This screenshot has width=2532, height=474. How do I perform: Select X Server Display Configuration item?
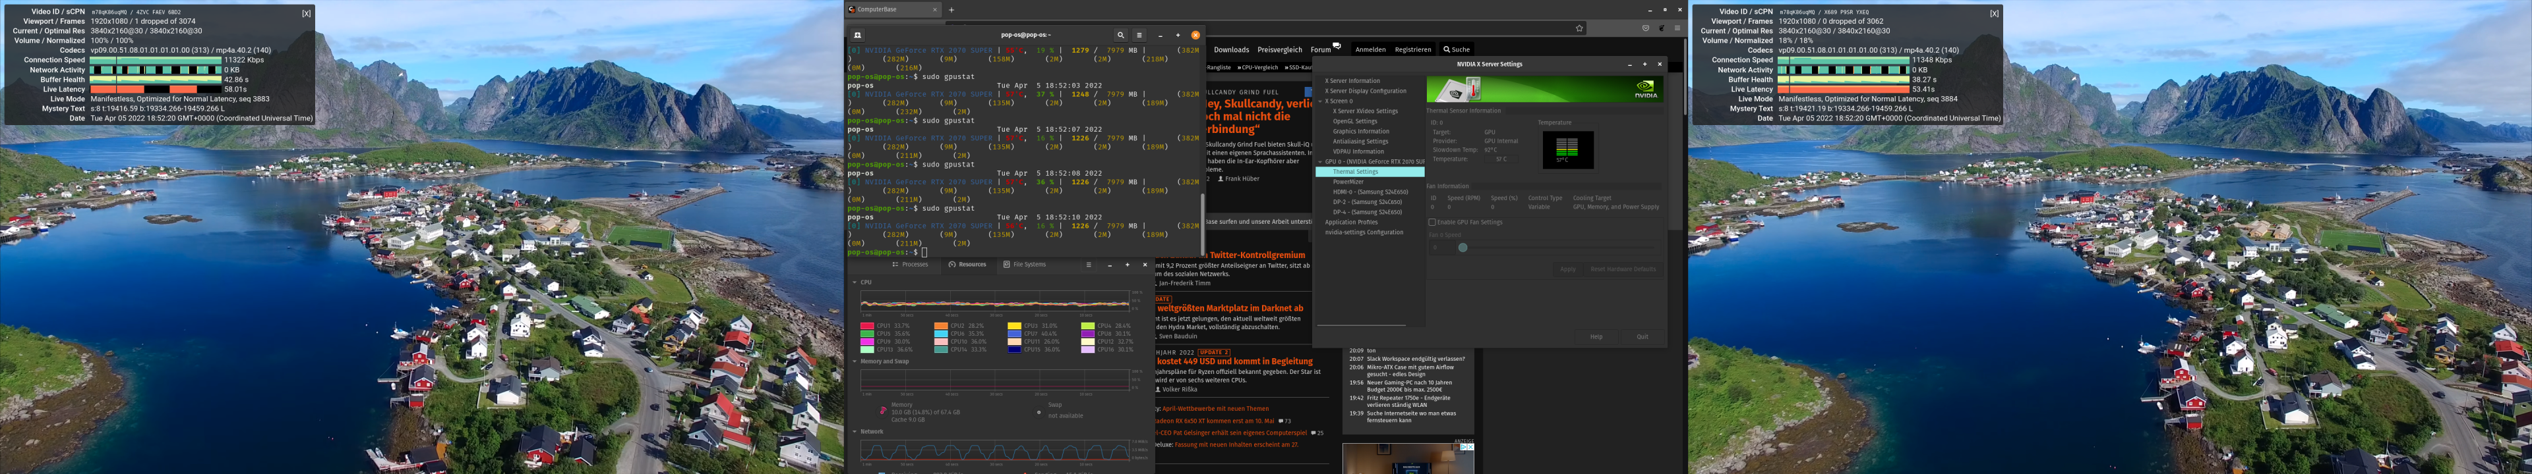(1364, 92)
